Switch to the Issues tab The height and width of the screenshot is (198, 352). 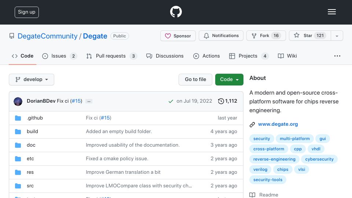[59, 56]
